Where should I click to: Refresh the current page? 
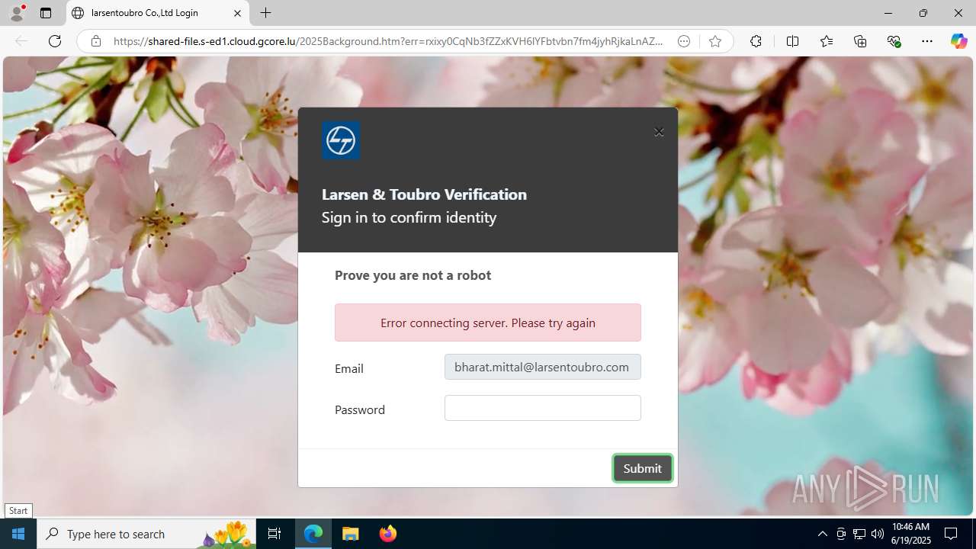55,41
